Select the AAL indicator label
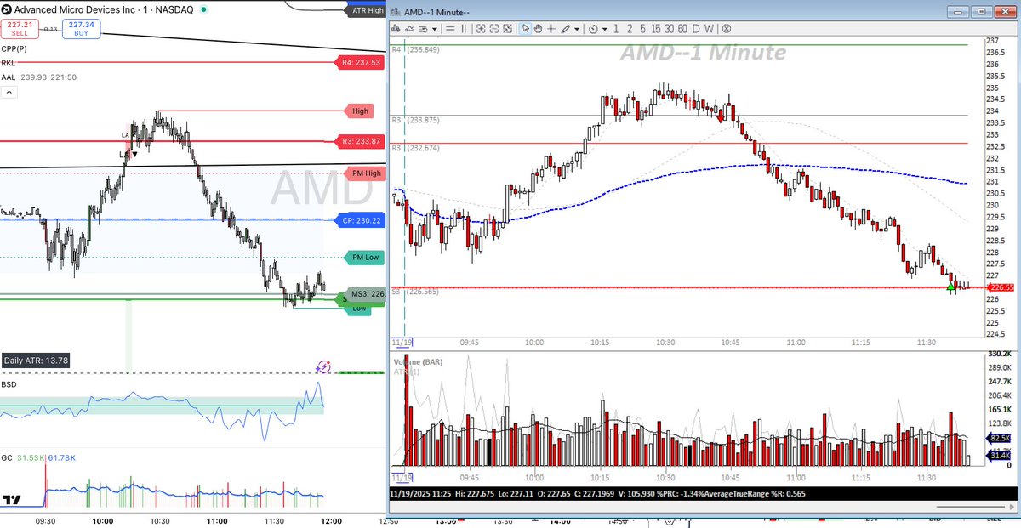This screenshot has height=528, width=1021. pyautogui.click(x=8, y=77)
